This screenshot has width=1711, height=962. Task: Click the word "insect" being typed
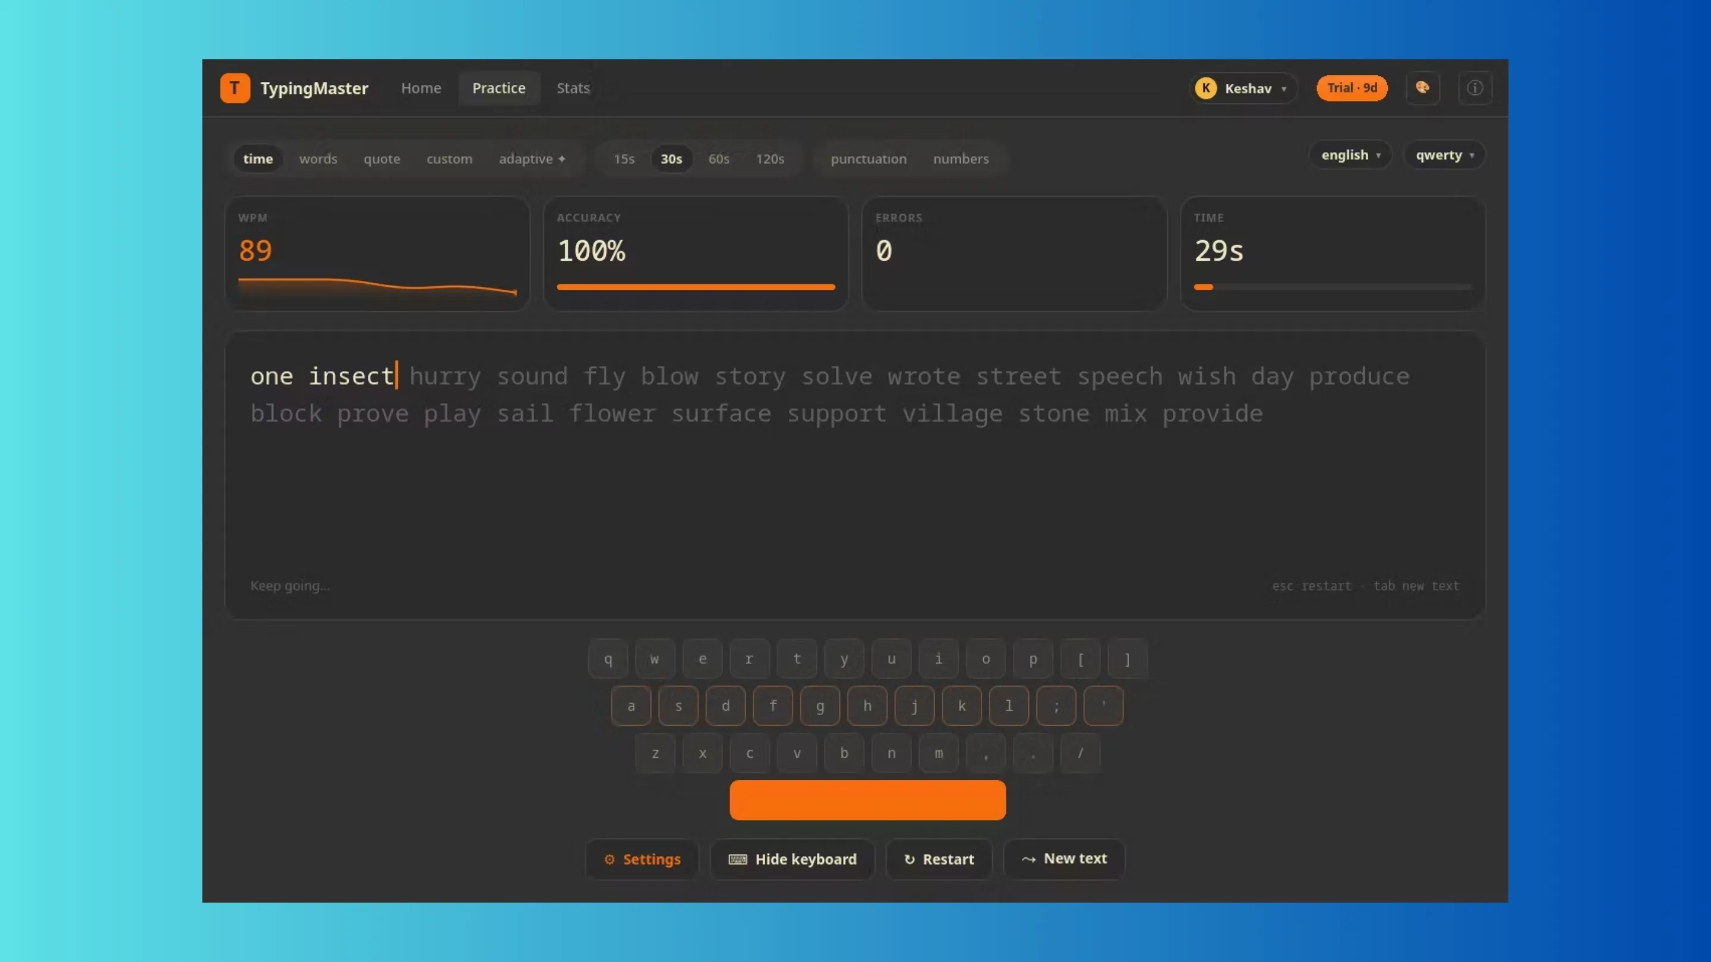(351, 376)
